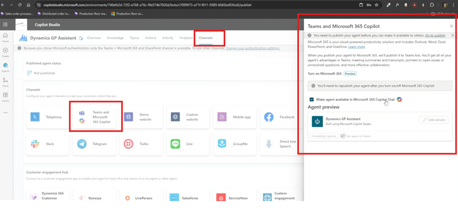Open the Library sidebar icon

[5, 97]
